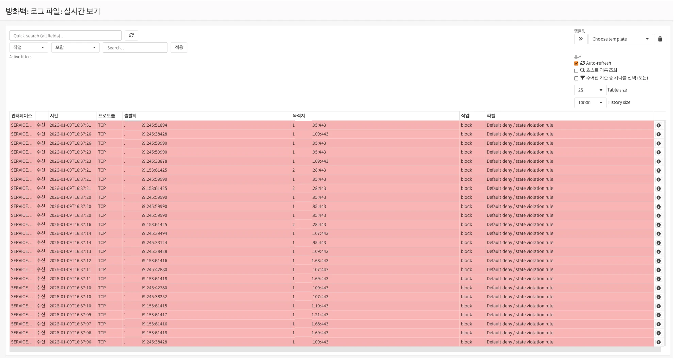Toggle 주어진 기준 중 하나를 선택 checkbox

pyautogui.click(x=576, y=78)
